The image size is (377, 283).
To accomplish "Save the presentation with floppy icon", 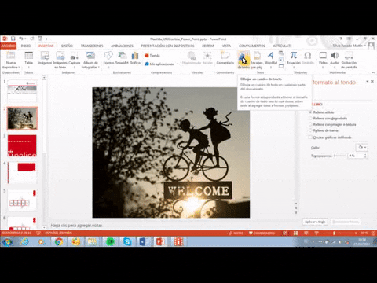I will tap(13, 39).
